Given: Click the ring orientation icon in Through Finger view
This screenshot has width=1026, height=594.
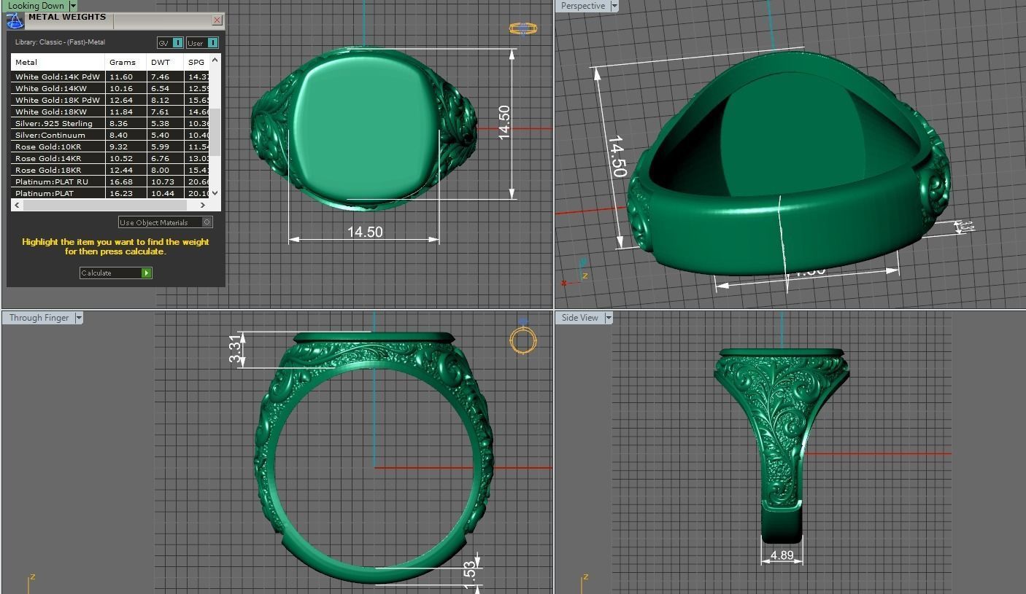Looking at the screenshot, I should [523, 340].
